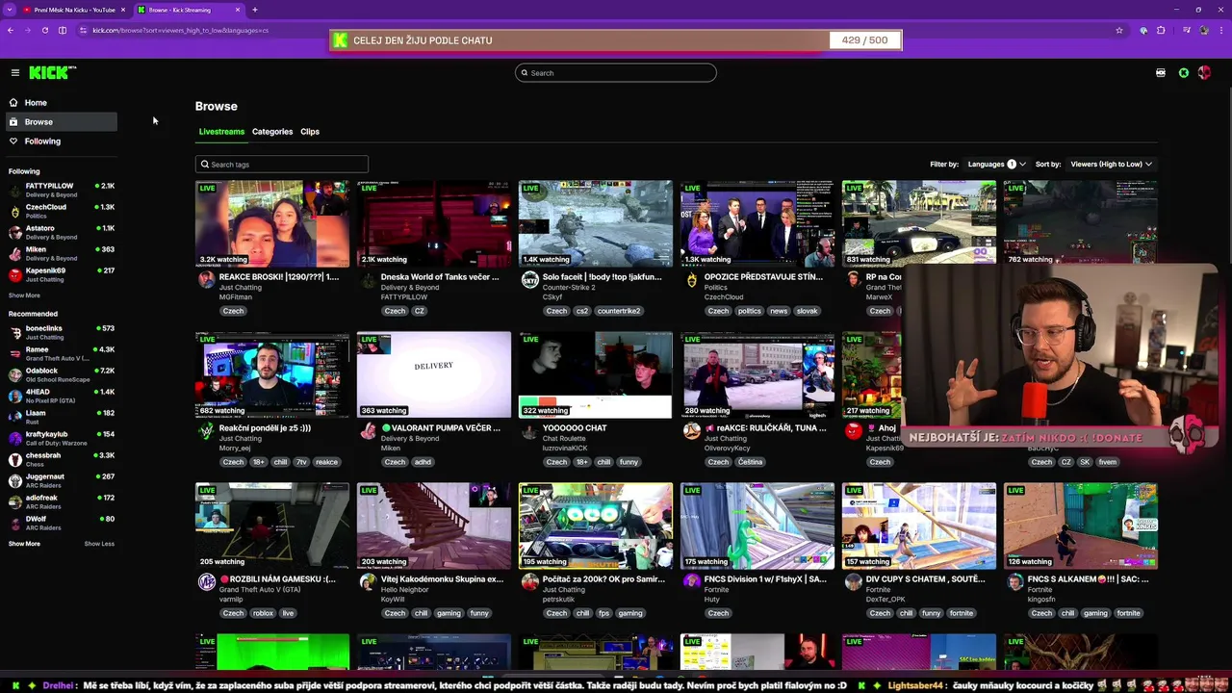
Task: Open the tab search dropdown arrow
Action: click(10, 10)
